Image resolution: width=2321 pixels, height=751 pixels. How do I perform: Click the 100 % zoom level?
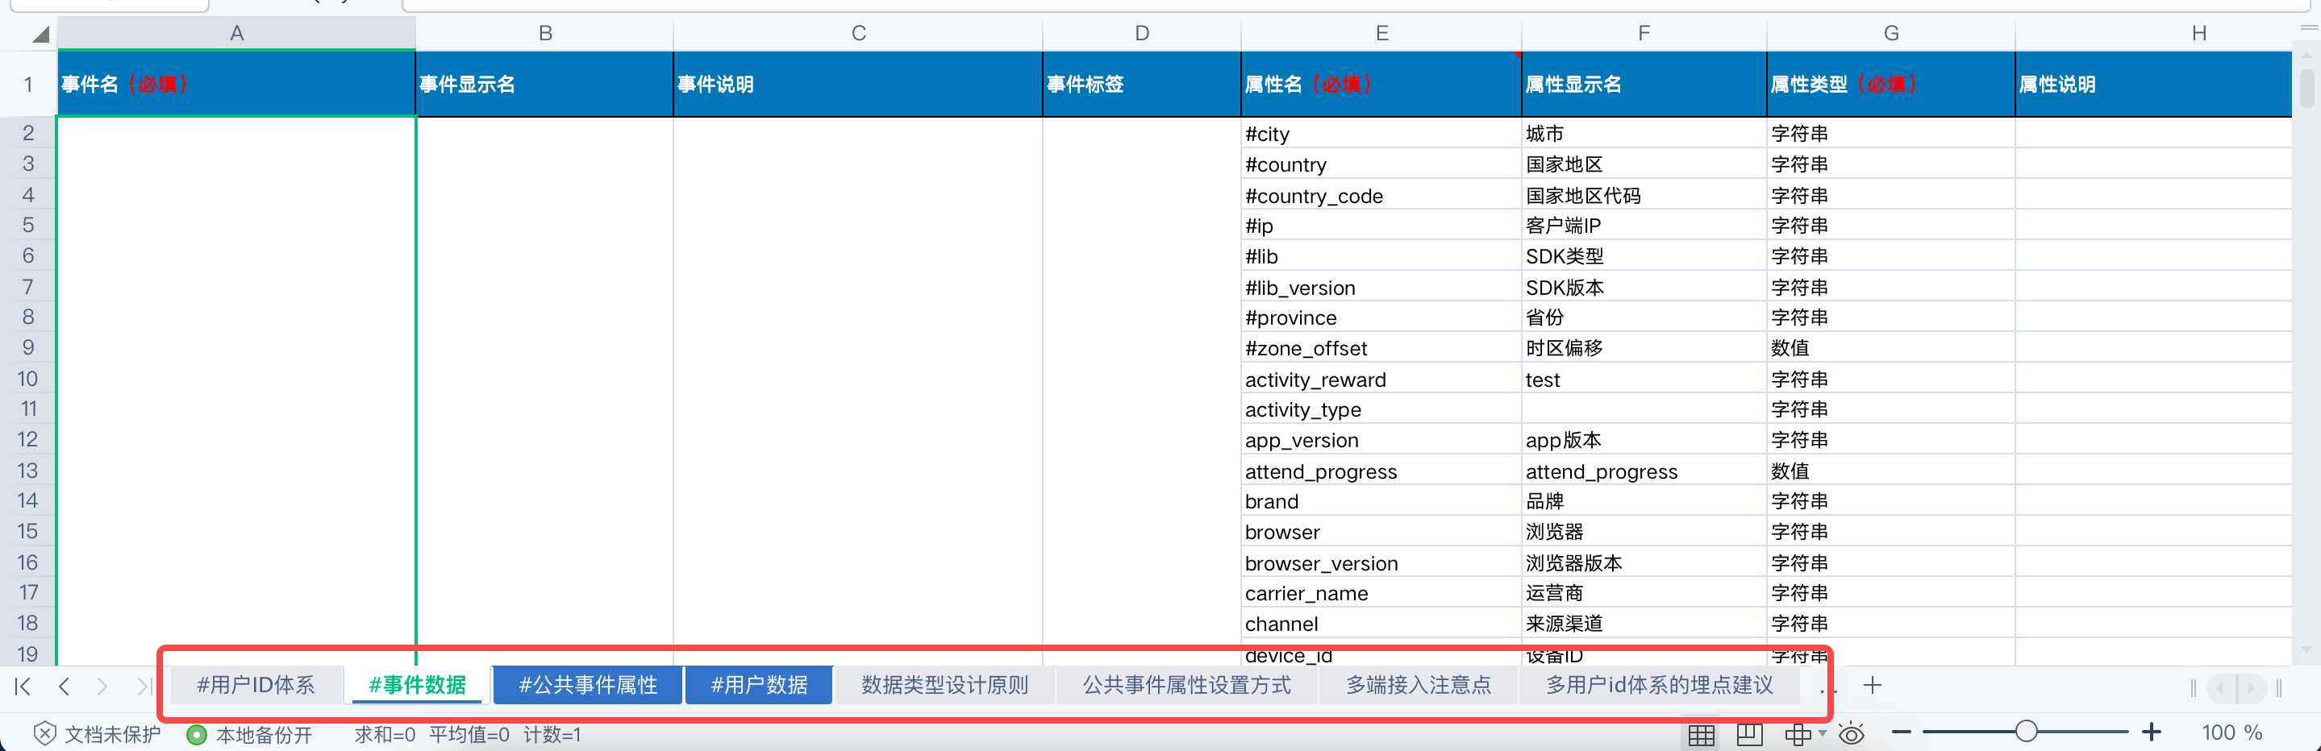2231,733
